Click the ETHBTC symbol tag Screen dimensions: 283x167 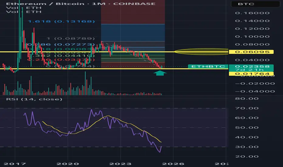[208, 66]
